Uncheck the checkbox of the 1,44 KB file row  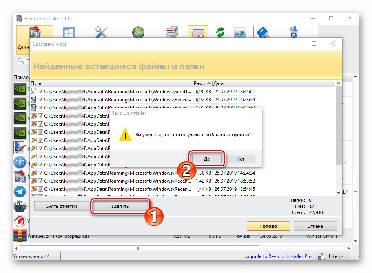pyautogui.click(x=40, y=189)
